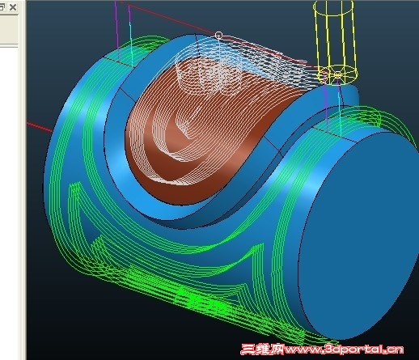Select the yellow wireframe cutting tool

335,42
